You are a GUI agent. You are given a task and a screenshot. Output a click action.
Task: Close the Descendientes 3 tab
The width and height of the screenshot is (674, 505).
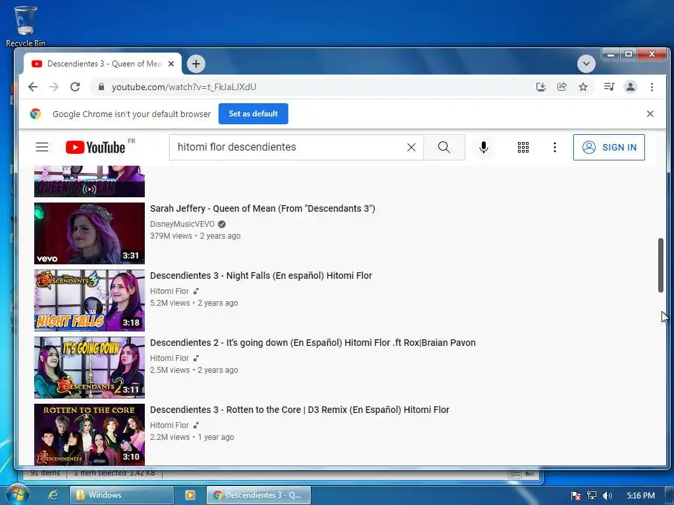click(x=171, y=64)
